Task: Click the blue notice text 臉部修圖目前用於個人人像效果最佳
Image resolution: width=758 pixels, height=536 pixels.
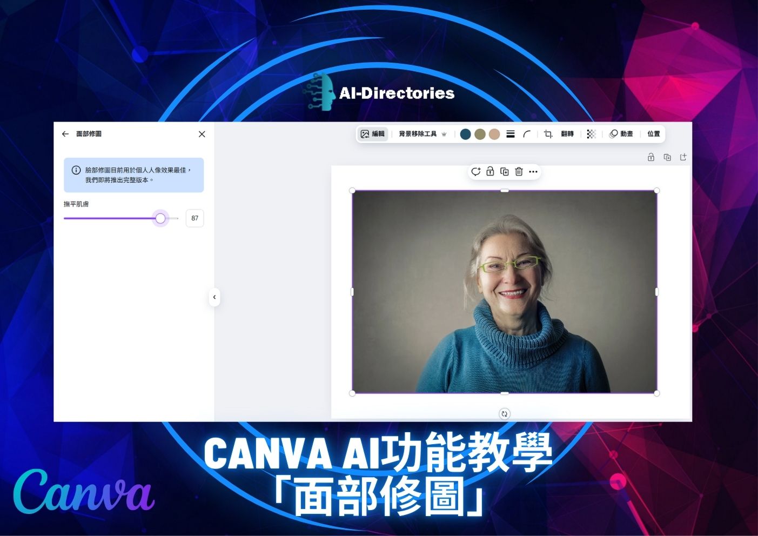Action: [x=135, y=170]
